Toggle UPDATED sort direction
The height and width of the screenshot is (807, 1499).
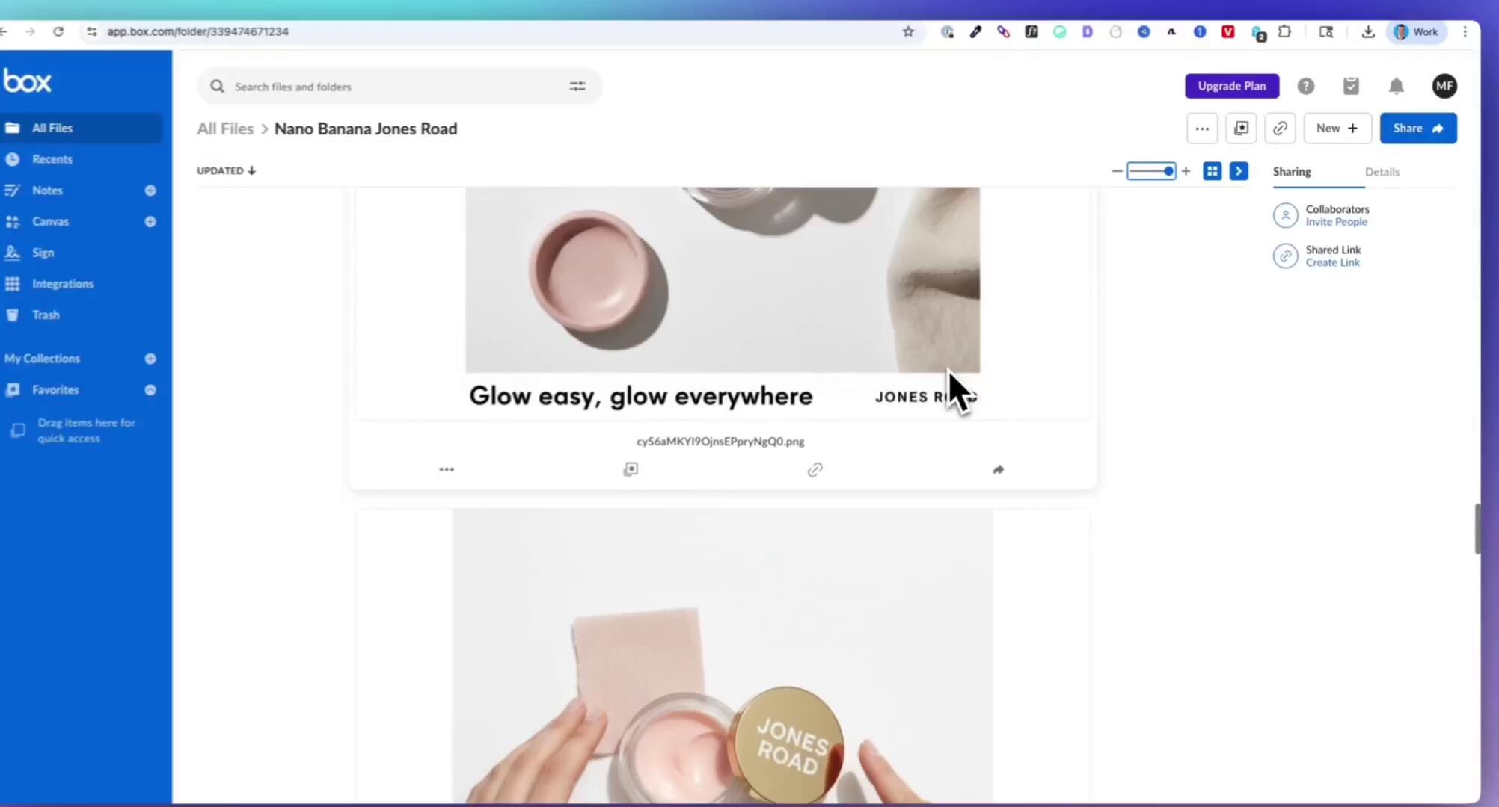point(226,170)
